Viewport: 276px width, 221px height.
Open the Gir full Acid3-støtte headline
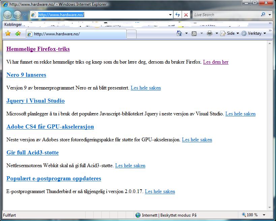(33, 152)
